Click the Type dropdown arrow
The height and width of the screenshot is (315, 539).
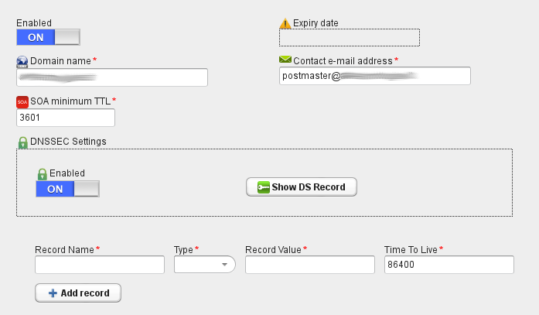click(x=224, y=265)
